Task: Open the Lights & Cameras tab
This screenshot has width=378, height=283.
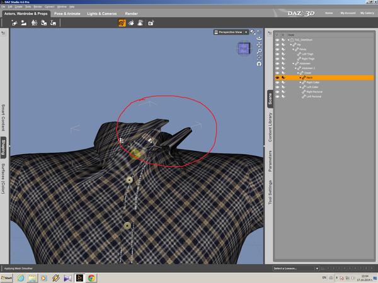Action: click(101, 14)
